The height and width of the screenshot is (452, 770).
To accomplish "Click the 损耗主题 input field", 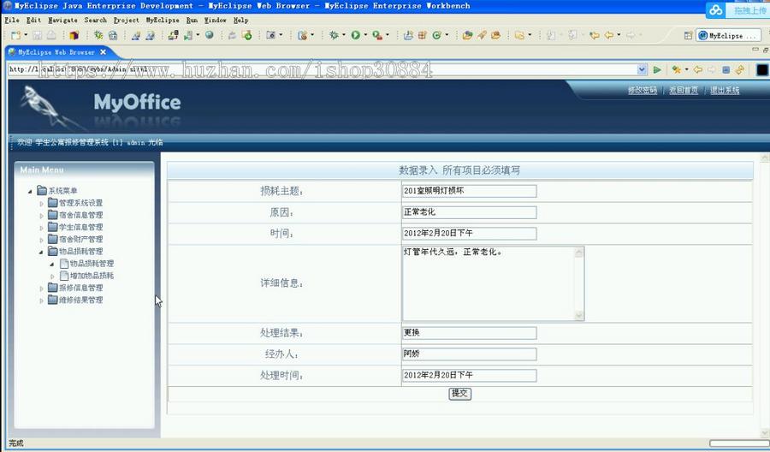I will [x=469, y=191].
